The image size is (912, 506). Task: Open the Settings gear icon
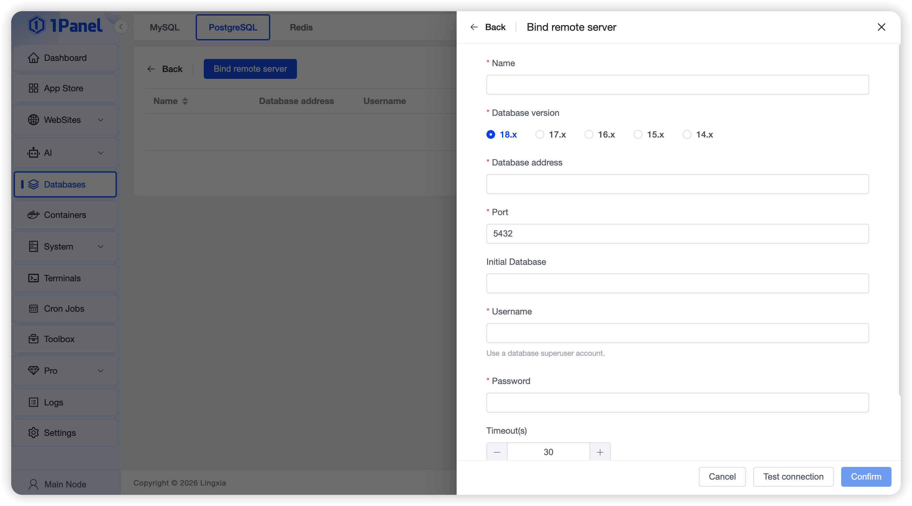tap(33, 433)
